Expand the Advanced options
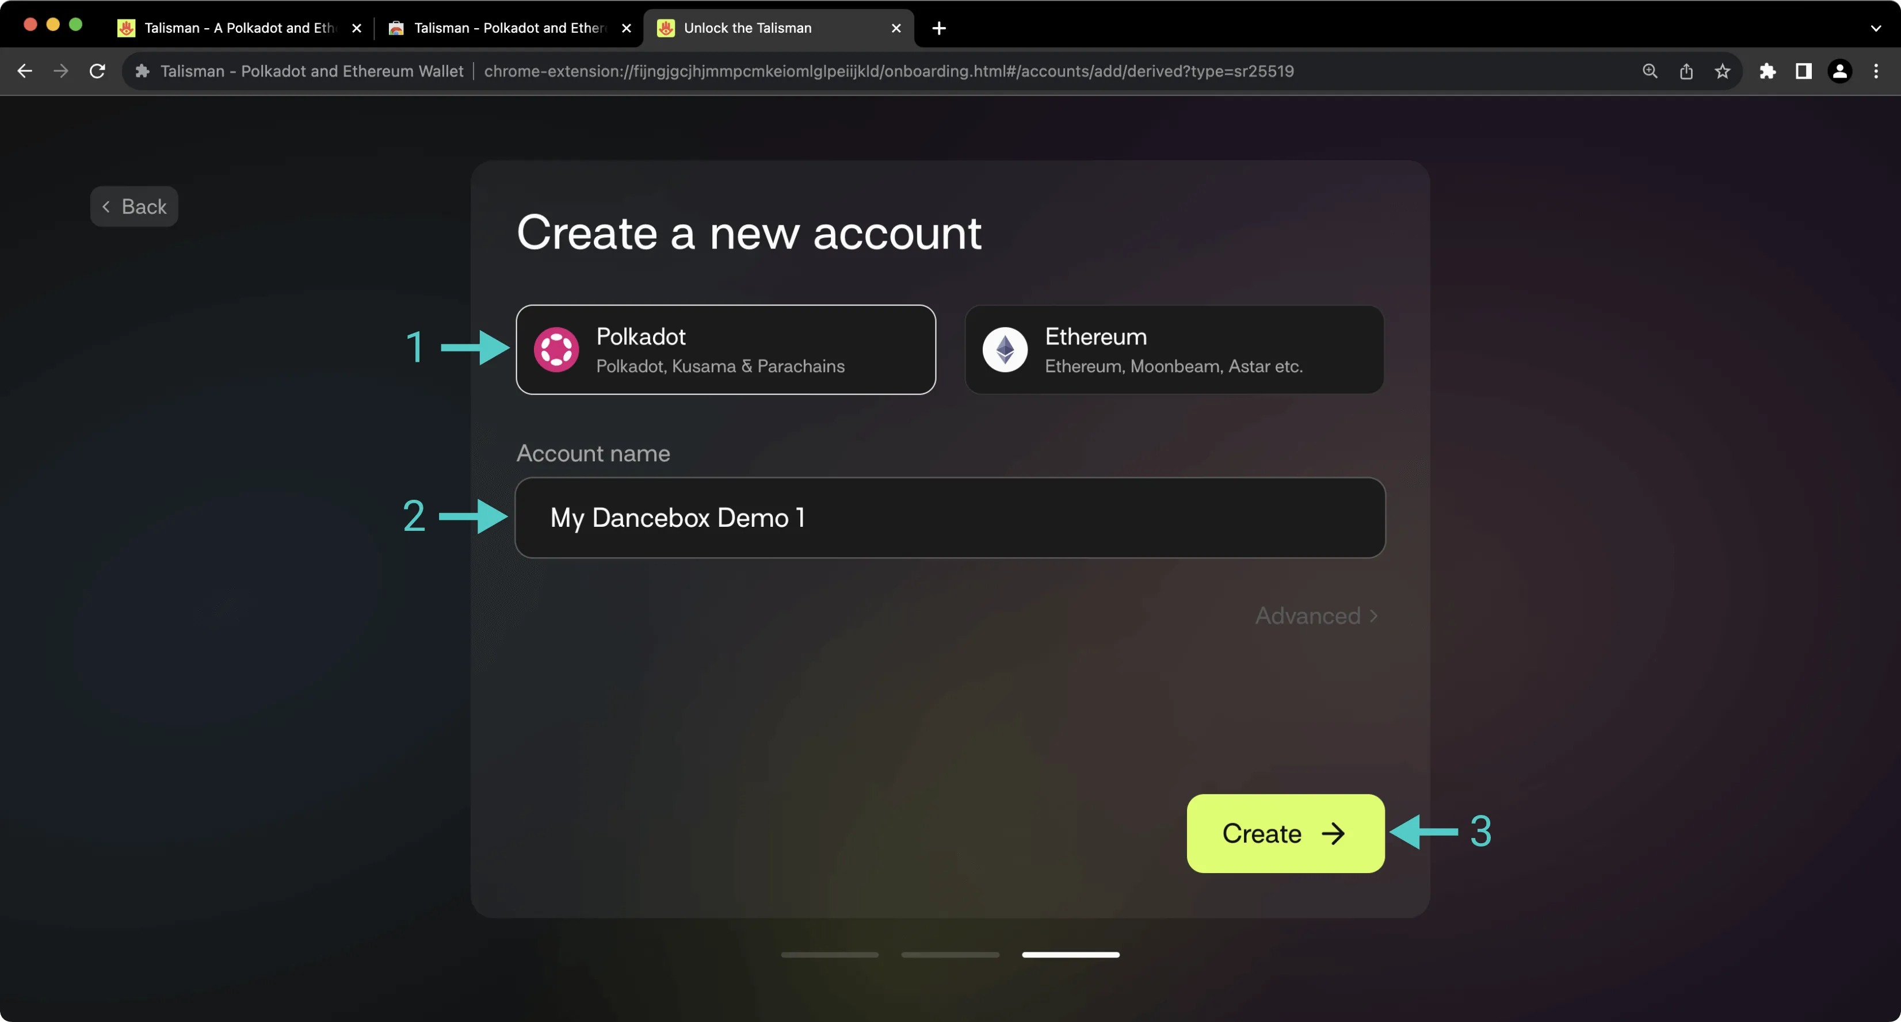1901x1022 pixels. [x=1316, y=615]
